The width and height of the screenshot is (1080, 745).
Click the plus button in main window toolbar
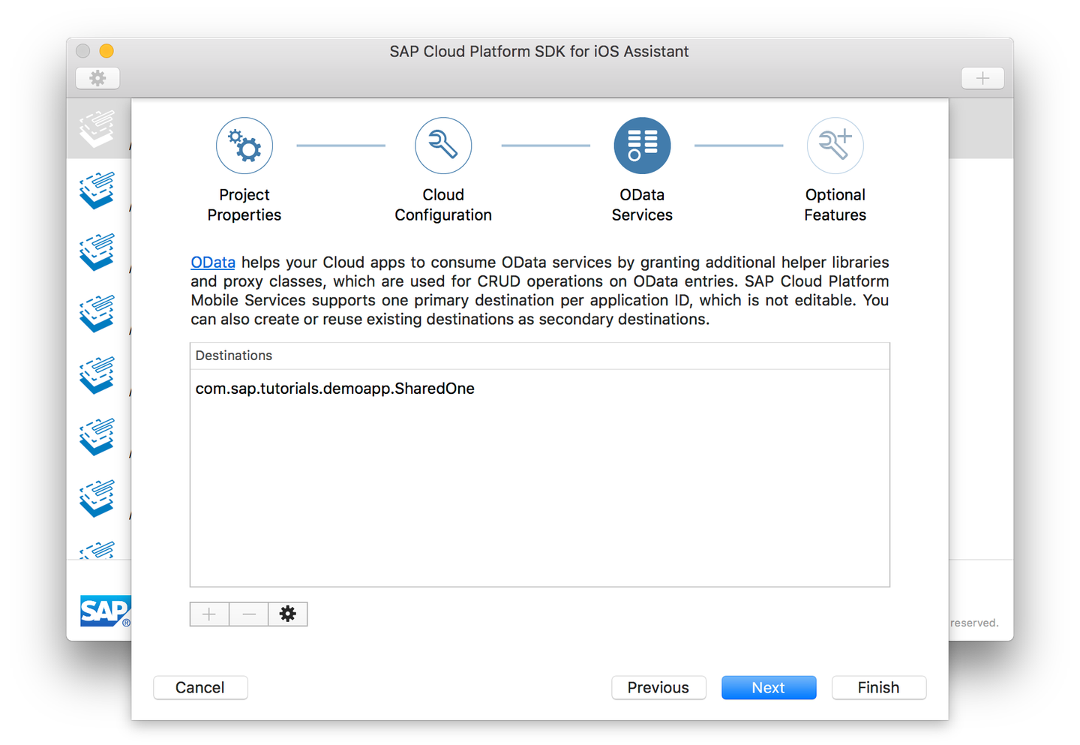tap(983, 78)
